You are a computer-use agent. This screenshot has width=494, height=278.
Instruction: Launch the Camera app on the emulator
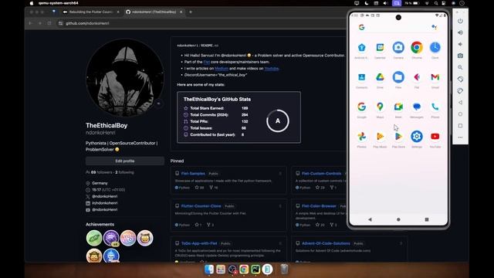pos(398,48)
